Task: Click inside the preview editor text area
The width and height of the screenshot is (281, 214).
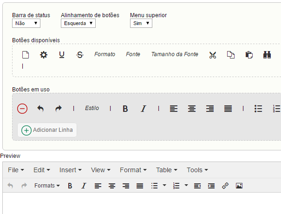Action: point(139,203)
